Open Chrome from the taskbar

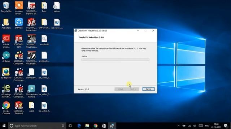[95, 126]
